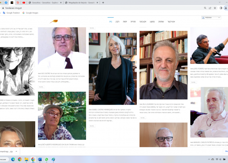Viewport: 228px width, 163px height.
Task: Open the fourth navigation menu item
Action: point(133,21)
